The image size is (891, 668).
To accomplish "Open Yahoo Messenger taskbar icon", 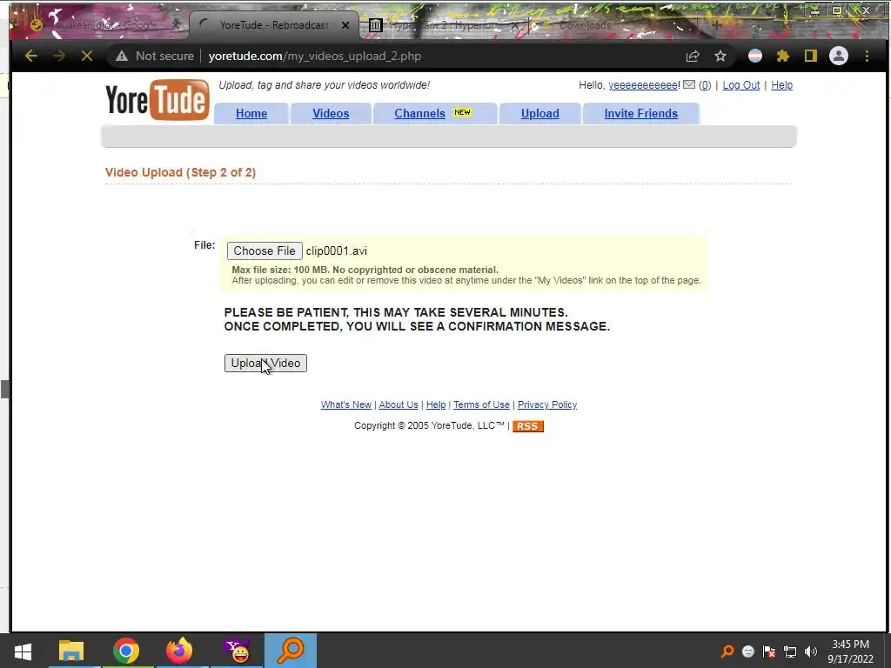I will (x=236, y=651).
